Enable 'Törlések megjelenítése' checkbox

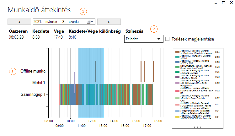168,39
